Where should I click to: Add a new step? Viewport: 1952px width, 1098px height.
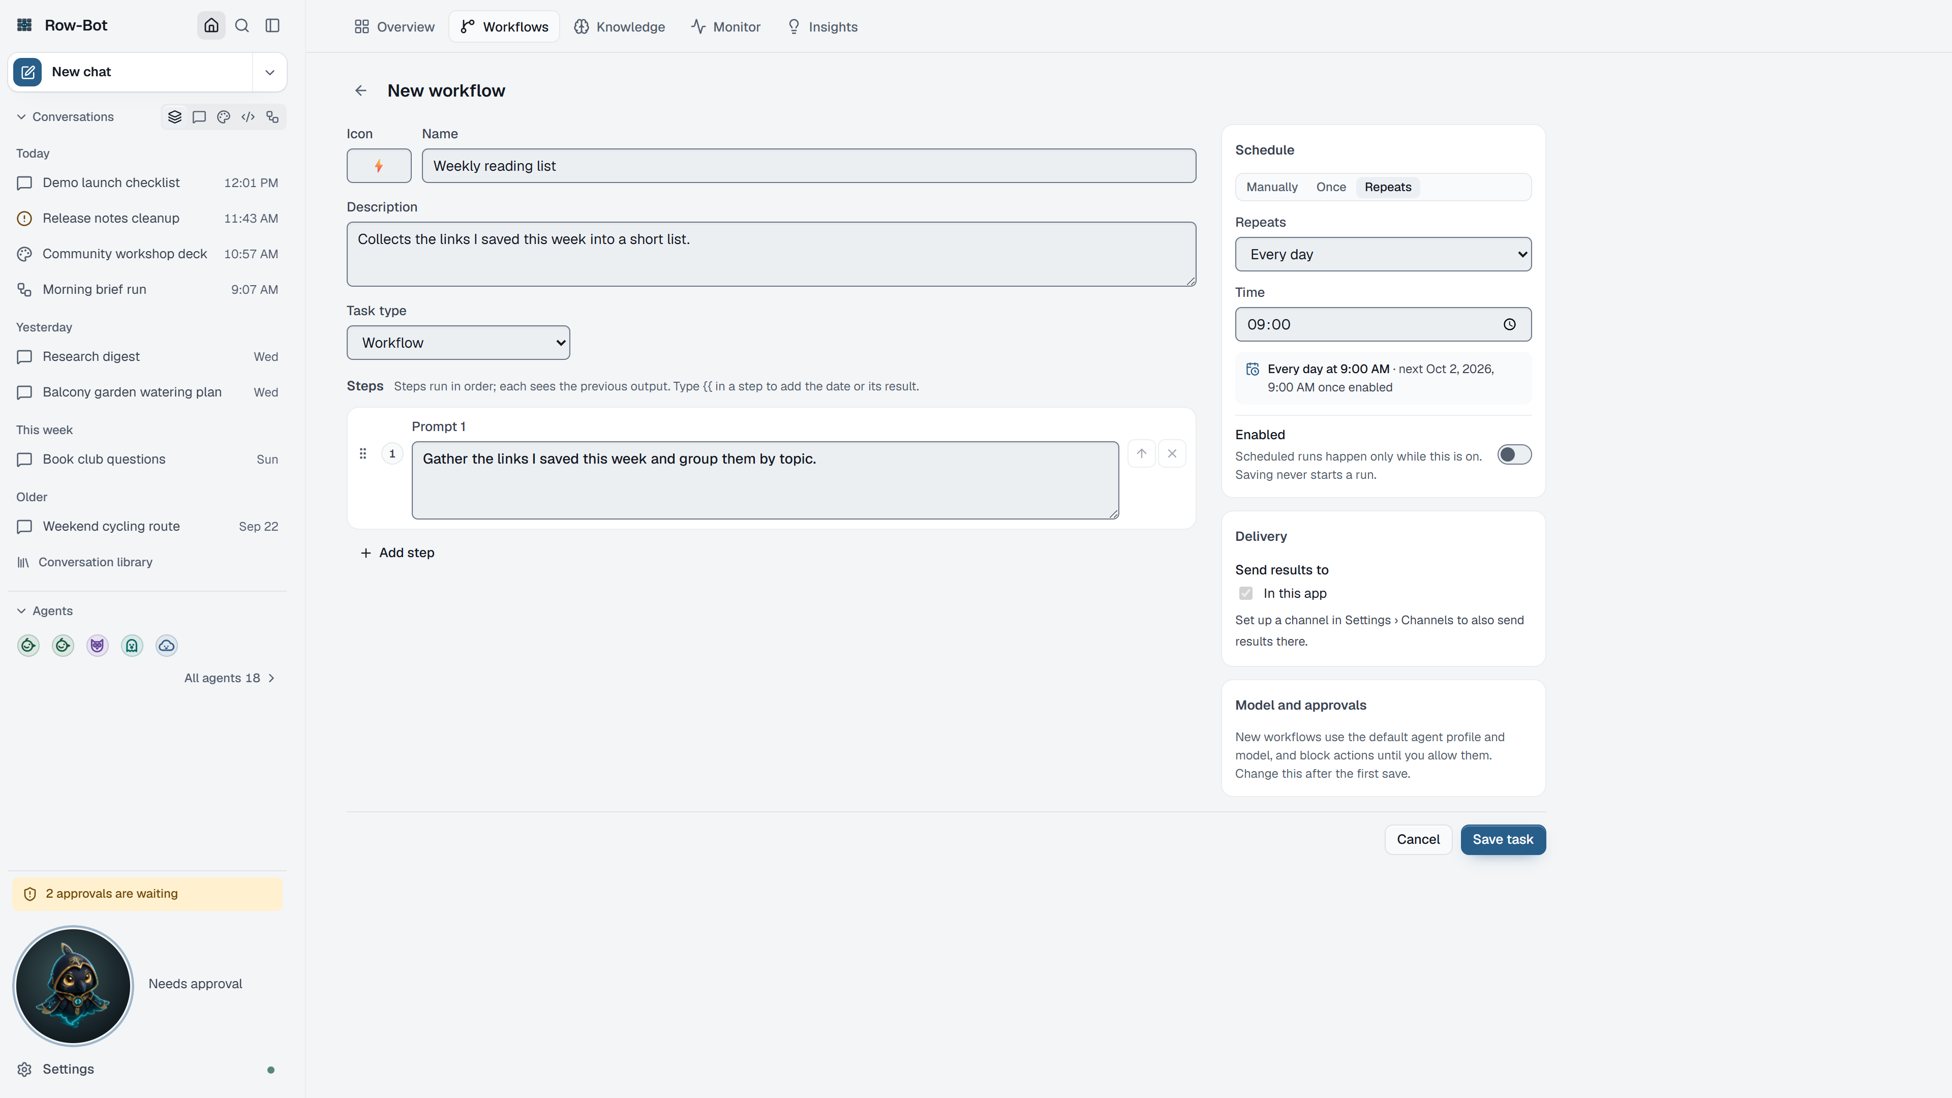[x=397, y=553]
